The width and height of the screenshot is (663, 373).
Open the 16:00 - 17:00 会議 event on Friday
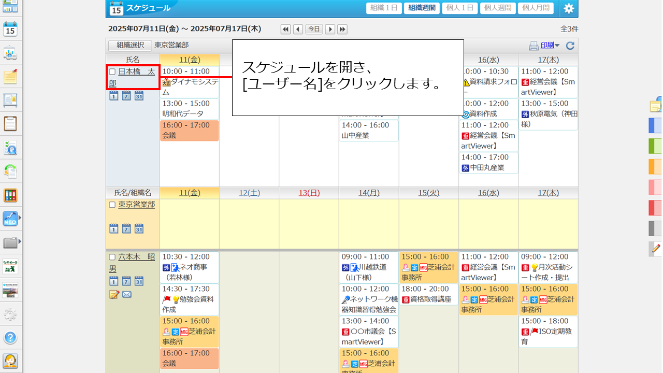pyautogui.click(x=189, y=131)
